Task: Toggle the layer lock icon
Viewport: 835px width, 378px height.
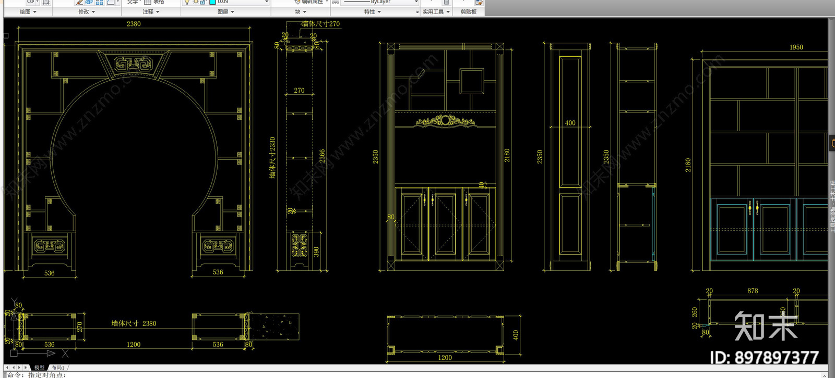Action: [x=202, y=2]
